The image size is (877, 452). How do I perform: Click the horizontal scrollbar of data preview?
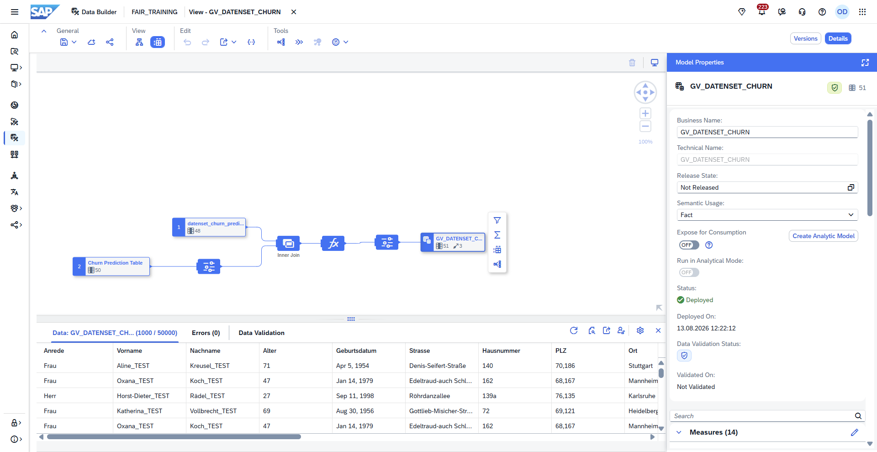click(174, 437)
